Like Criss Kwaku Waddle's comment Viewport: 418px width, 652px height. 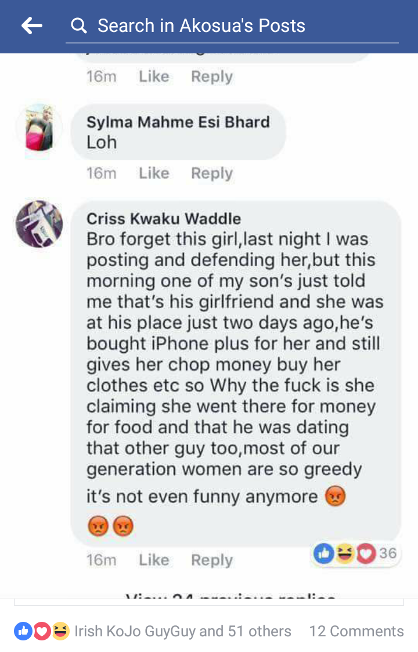point(154,560)
